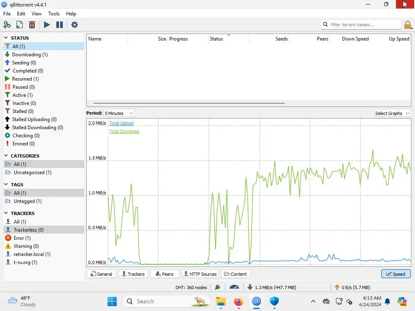Open File Explorer from taskbar
Viewport: 415px width, 311px height.
(x=220, y=301)
